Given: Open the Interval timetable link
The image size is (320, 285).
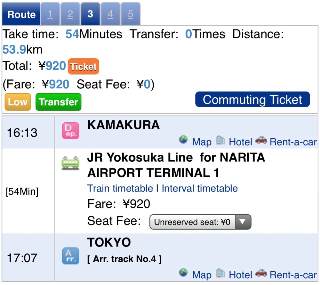Looking at the screenshot, I should point(200,188).
